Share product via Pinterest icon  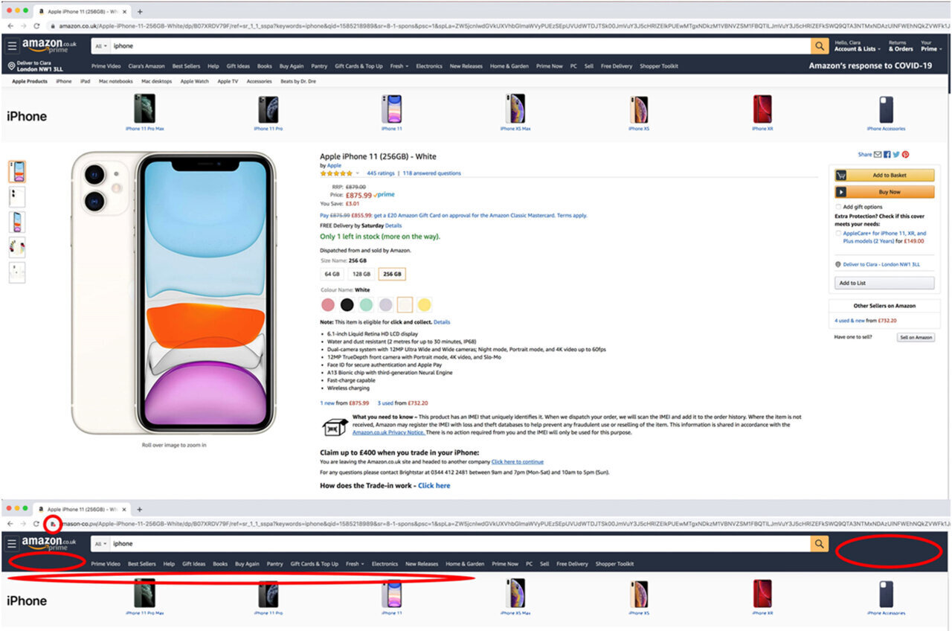[905, 155]
